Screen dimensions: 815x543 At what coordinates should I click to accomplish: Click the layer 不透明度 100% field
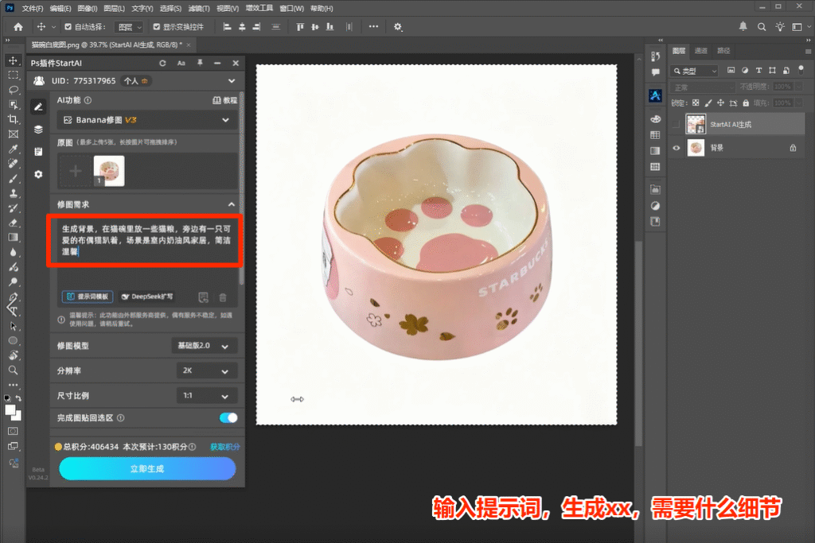782,87
